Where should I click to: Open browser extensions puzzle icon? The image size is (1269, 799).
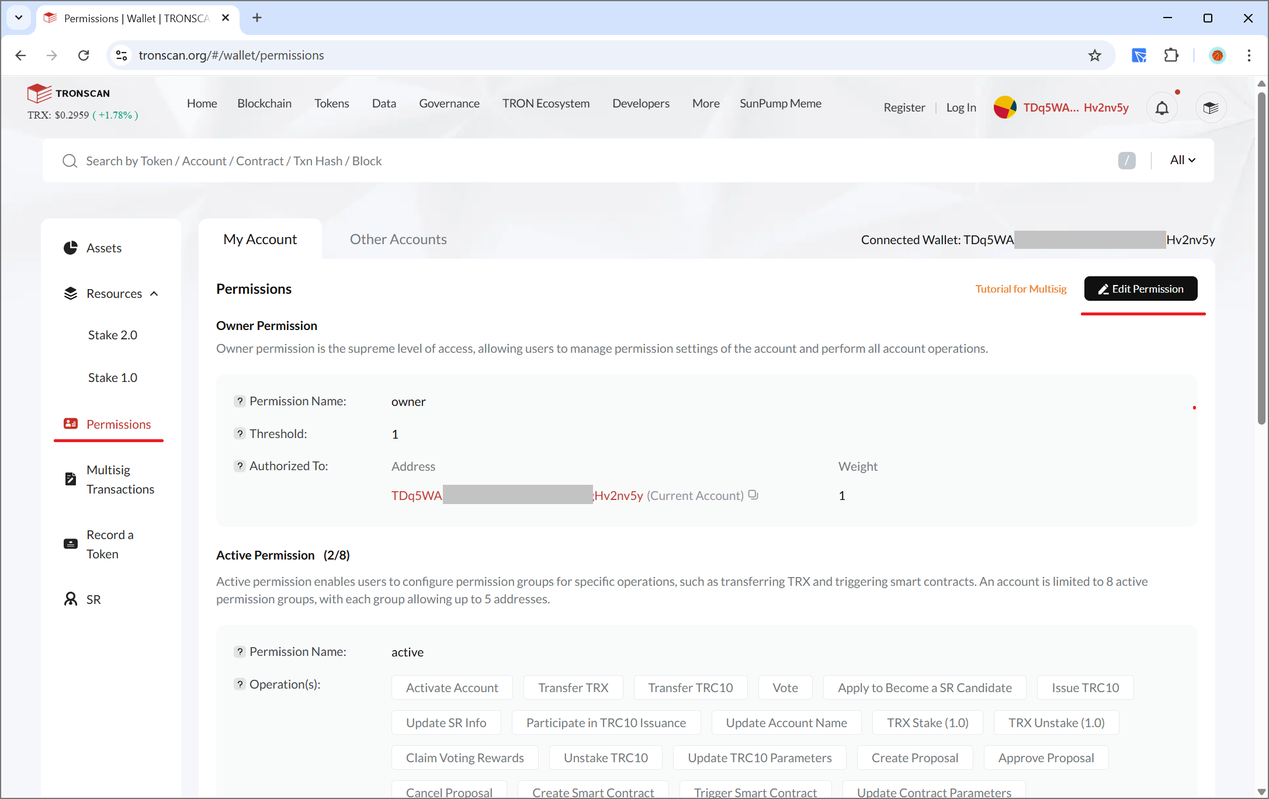[1171, 55]
